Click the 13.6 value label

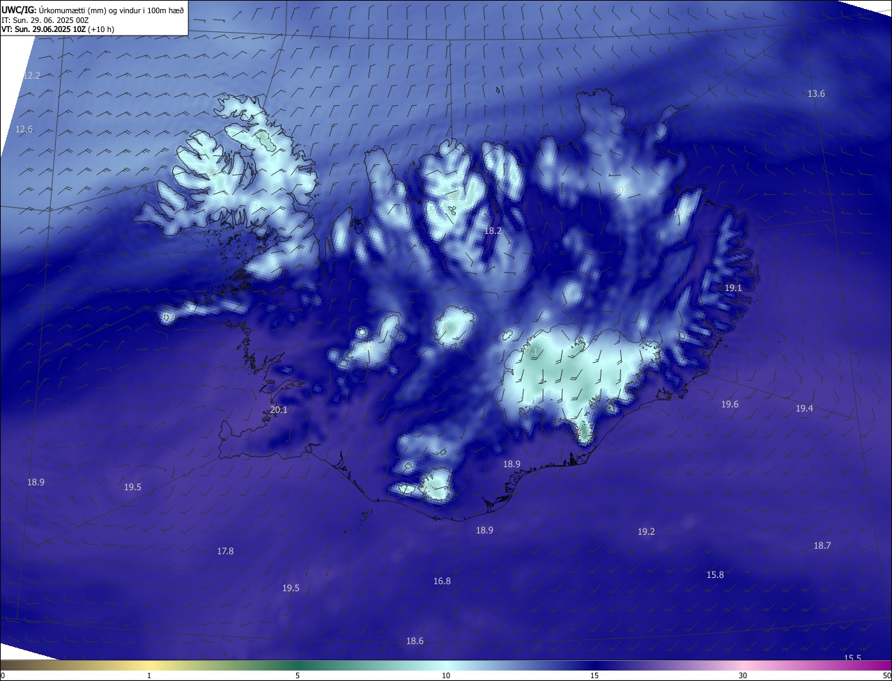(x=816, y=93)
